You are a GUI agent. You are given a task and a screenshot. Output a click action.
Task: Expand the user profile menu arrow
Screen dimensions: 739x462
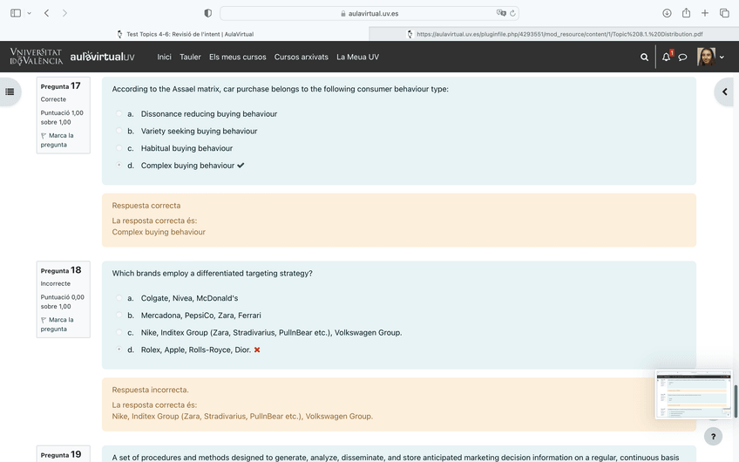722,58
